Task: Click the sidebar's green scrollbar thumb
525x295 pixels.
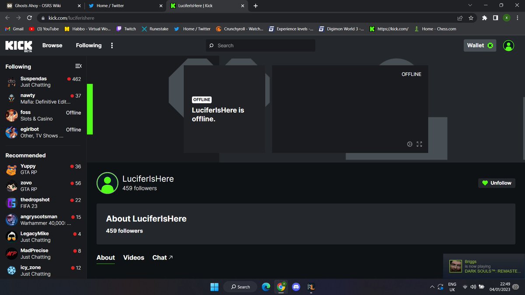Action: (x=90, y=109)
